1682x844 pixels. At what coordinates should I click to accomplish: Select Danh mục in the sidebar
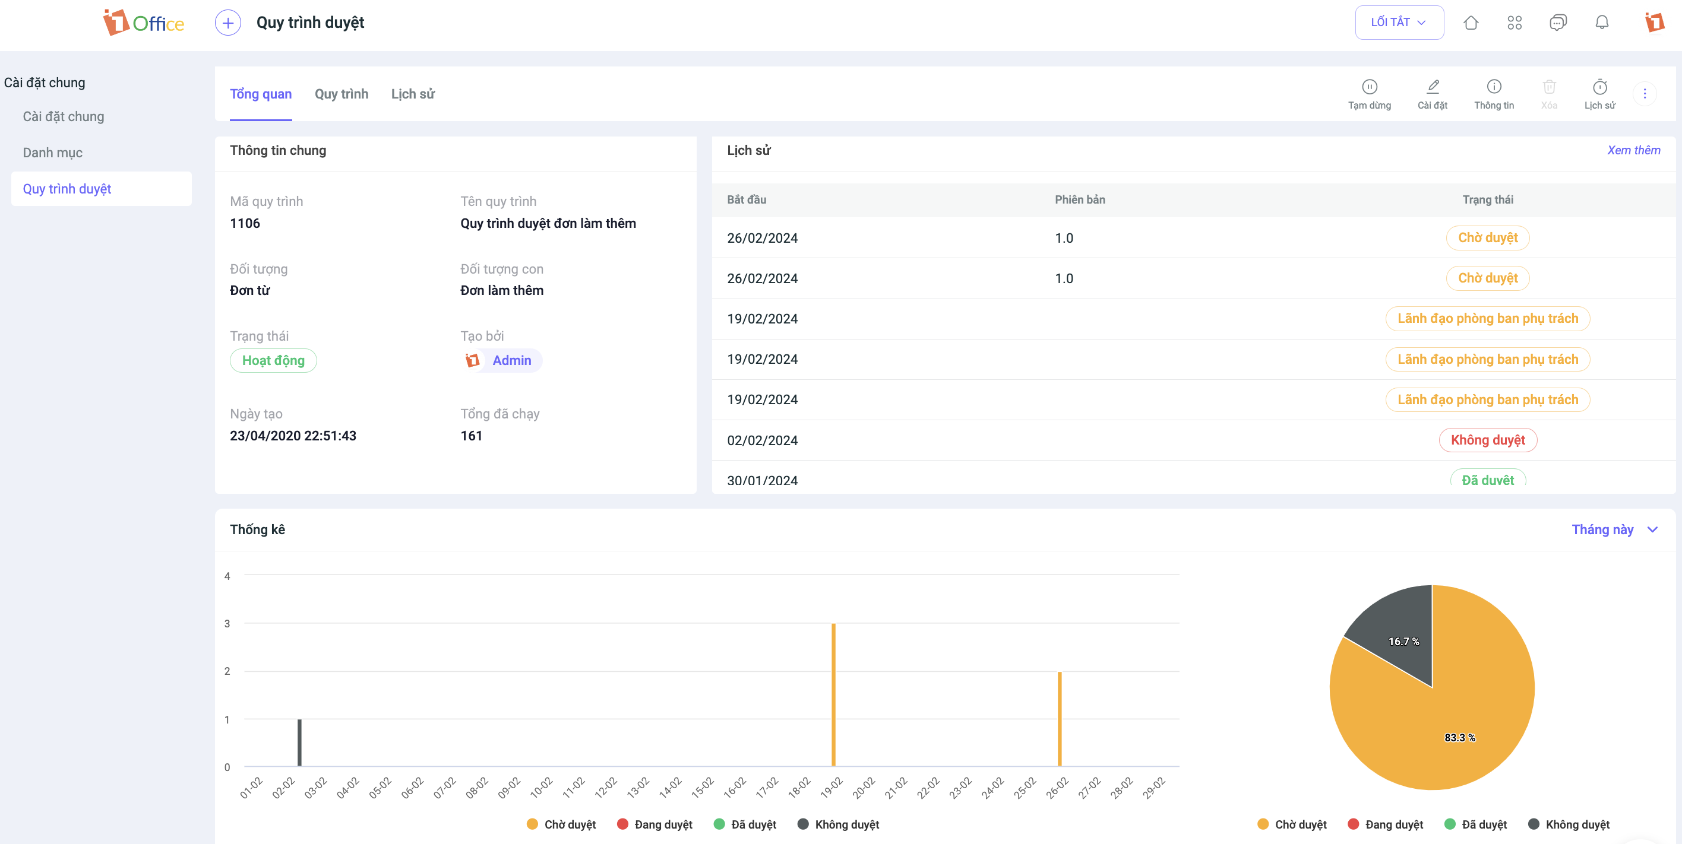[x=52, y=153]
